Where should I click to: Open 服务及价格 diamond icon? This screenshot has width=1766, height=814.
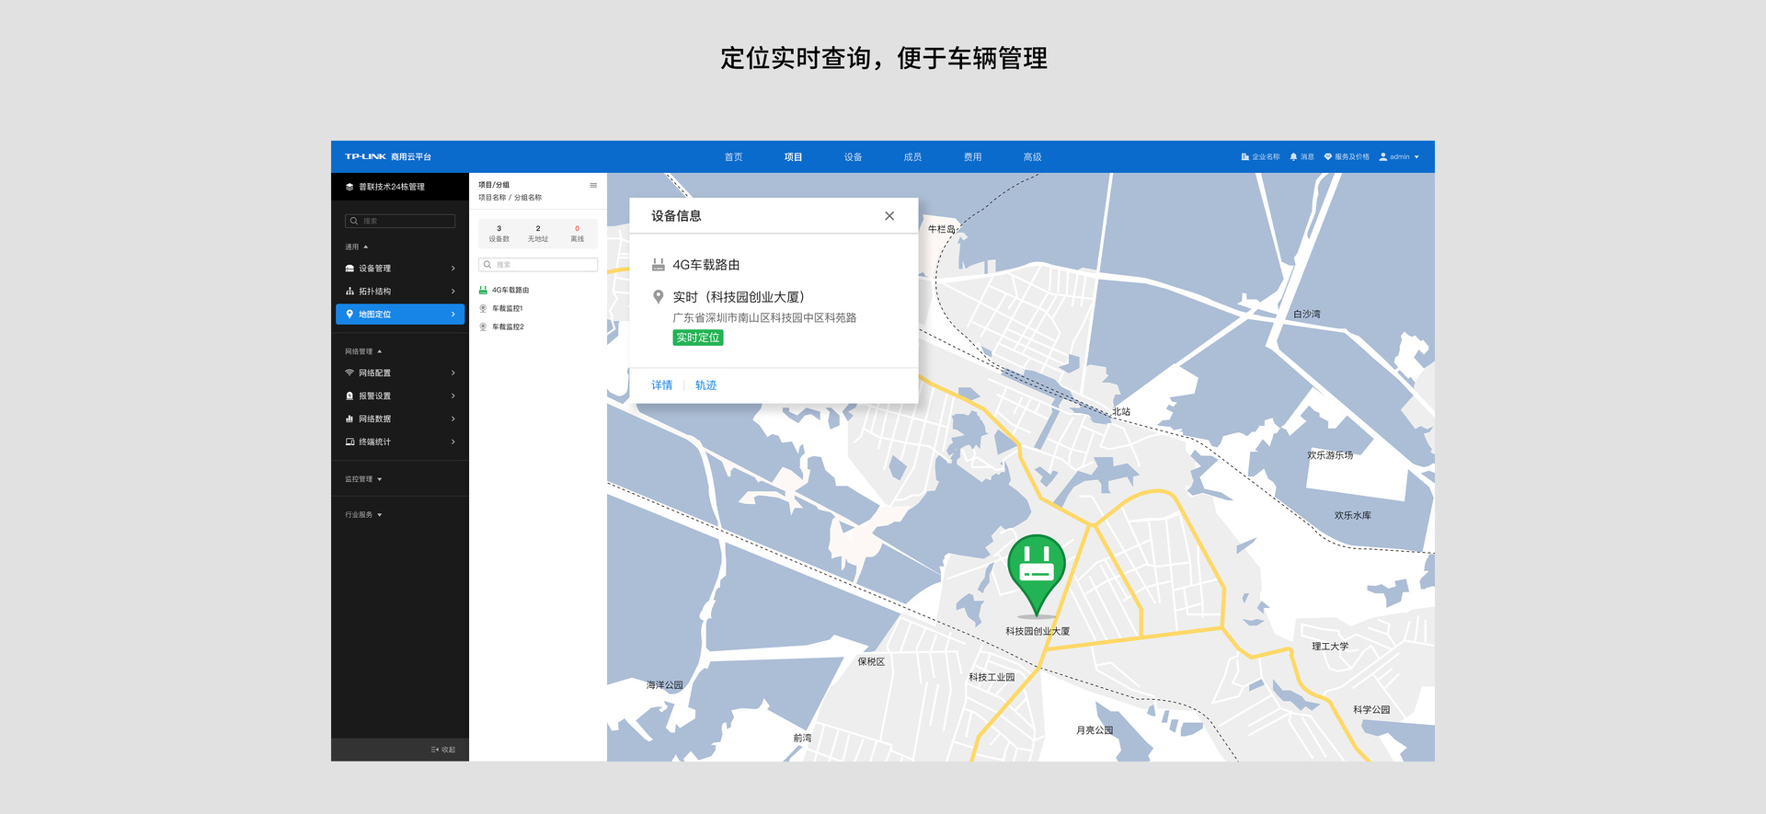(x=1327, y=157)
